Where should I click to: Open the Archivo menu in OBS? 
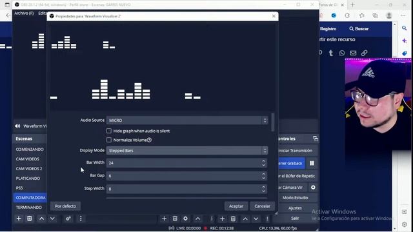24,13
